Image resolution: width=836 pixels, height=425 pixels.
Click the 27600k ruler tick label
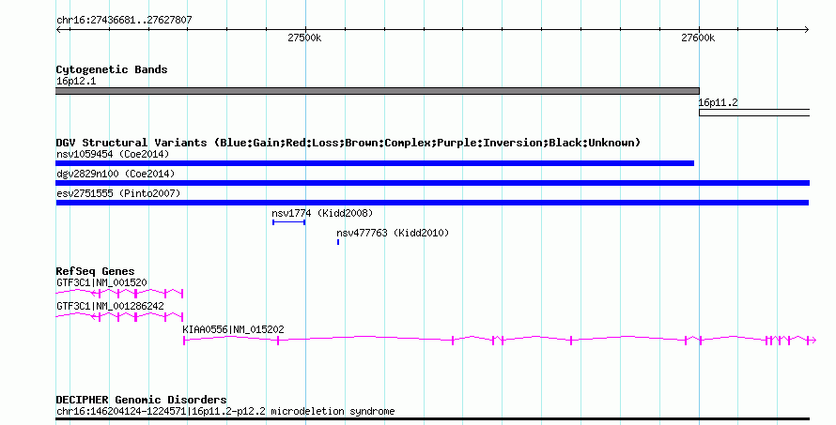tap(698, 38)
